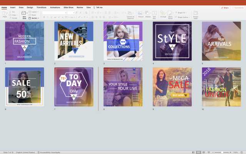Open the Shapes gallery
246x154 pixels.
(x=148, y=14)
